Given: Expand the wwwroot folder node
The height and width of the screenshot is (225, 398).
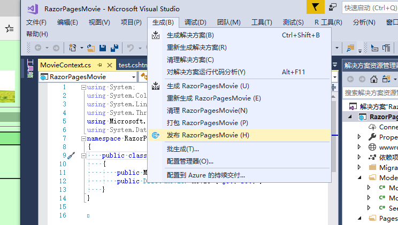Looking at the screenshot, I should click(x=359, y=147).
